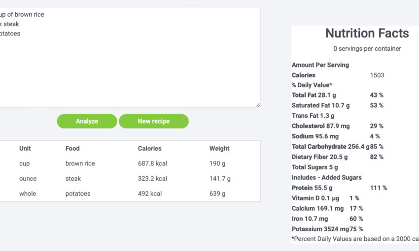Click the 323.2 kcal calories value
The image size is (419, 251).
[x=152, y=179]
